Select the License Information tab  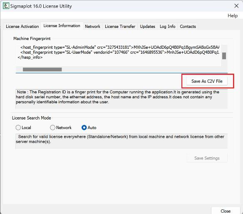[62, 26]
